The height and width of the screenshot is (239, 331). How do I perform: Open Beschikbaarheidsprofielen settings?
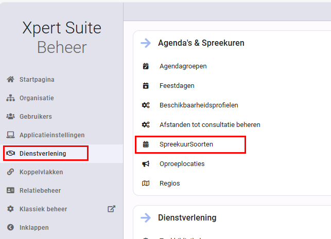click(199, 105)
